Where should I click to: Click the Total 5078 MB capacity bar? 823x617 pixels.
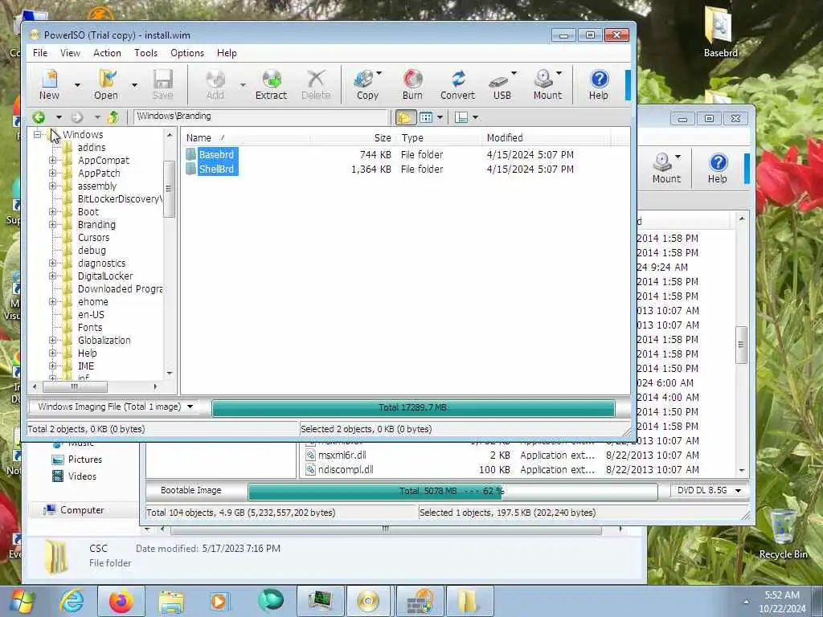(x=452, y=491)
